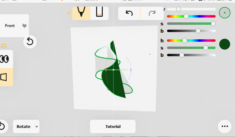Click the dark green fill color swatch
The height and width of the screenshot is (137, 235).
click(x=225, y=44)
